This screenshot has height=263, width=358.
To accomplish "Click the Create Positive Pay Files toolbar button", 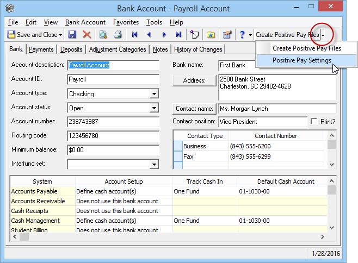I will point(287,35).
